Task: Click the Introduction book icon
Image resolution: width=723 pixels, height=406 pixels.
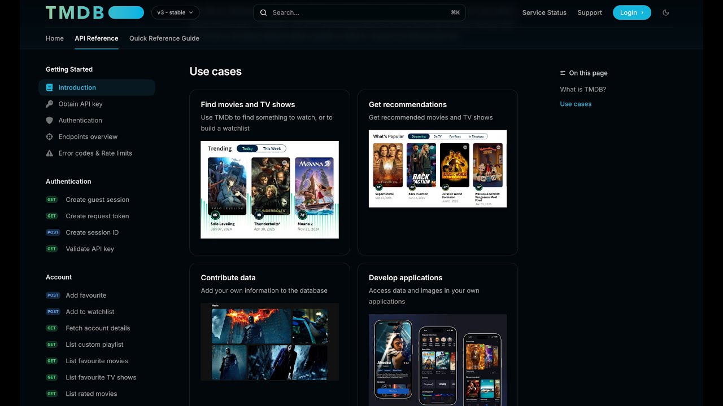Action: click(x=50, y=87)
